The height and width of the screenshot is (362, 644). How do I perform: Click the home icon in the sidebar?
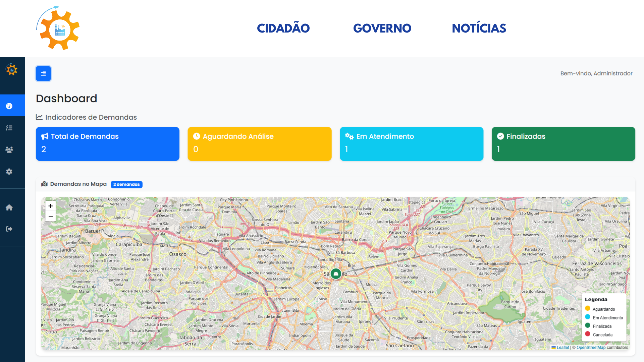coord(9,207)
